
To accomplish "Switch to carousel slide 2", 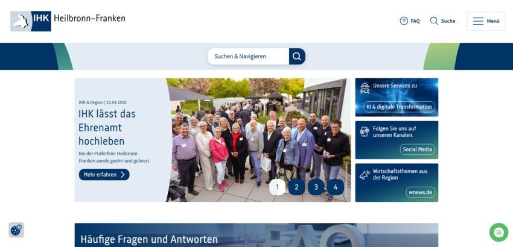I will coord(296,187).
